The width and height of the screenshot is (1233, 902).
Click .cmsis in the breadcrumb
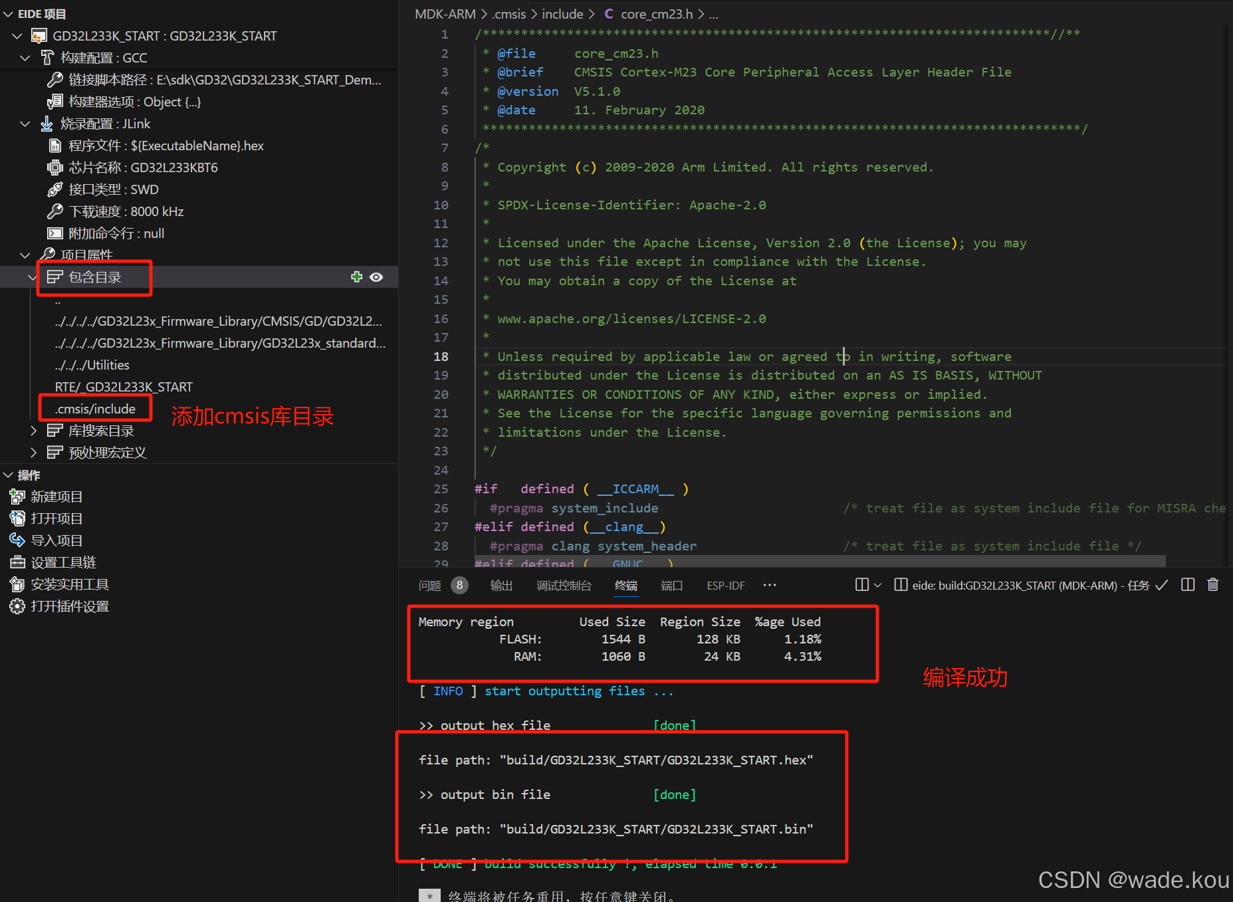pyautogui.click(x=509, y=14)
